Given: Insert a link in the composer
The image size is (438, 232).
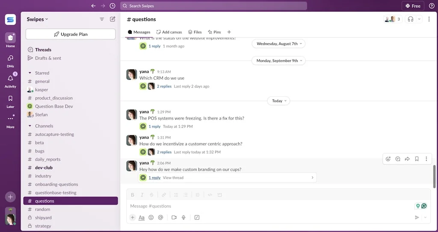Looking at the screenshot, I should click(x=164, y=195).
